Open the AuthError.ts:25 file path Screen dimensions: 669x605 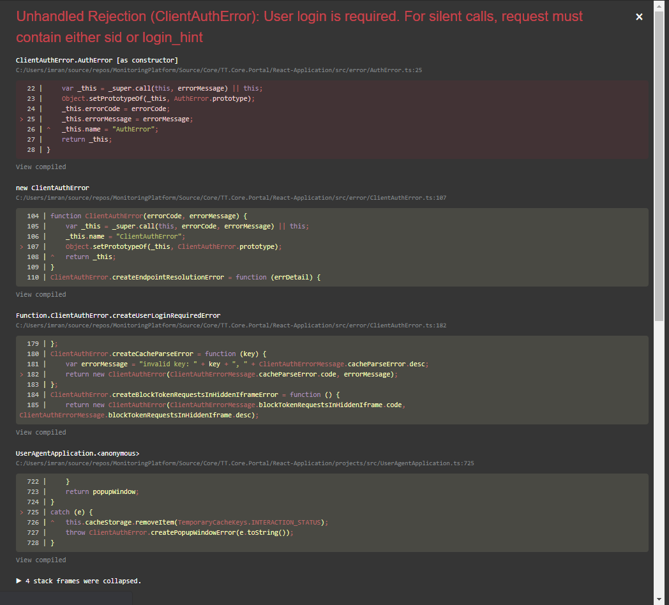click(x=219, y=70)
